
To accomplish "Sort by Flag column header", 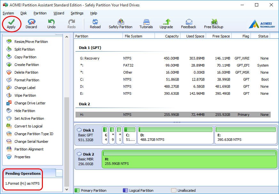I will coord(241,36).
